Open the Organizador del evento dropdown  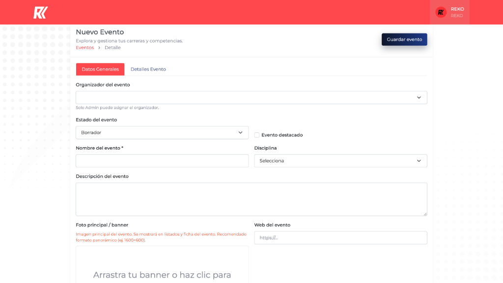(x=246, y=98)
